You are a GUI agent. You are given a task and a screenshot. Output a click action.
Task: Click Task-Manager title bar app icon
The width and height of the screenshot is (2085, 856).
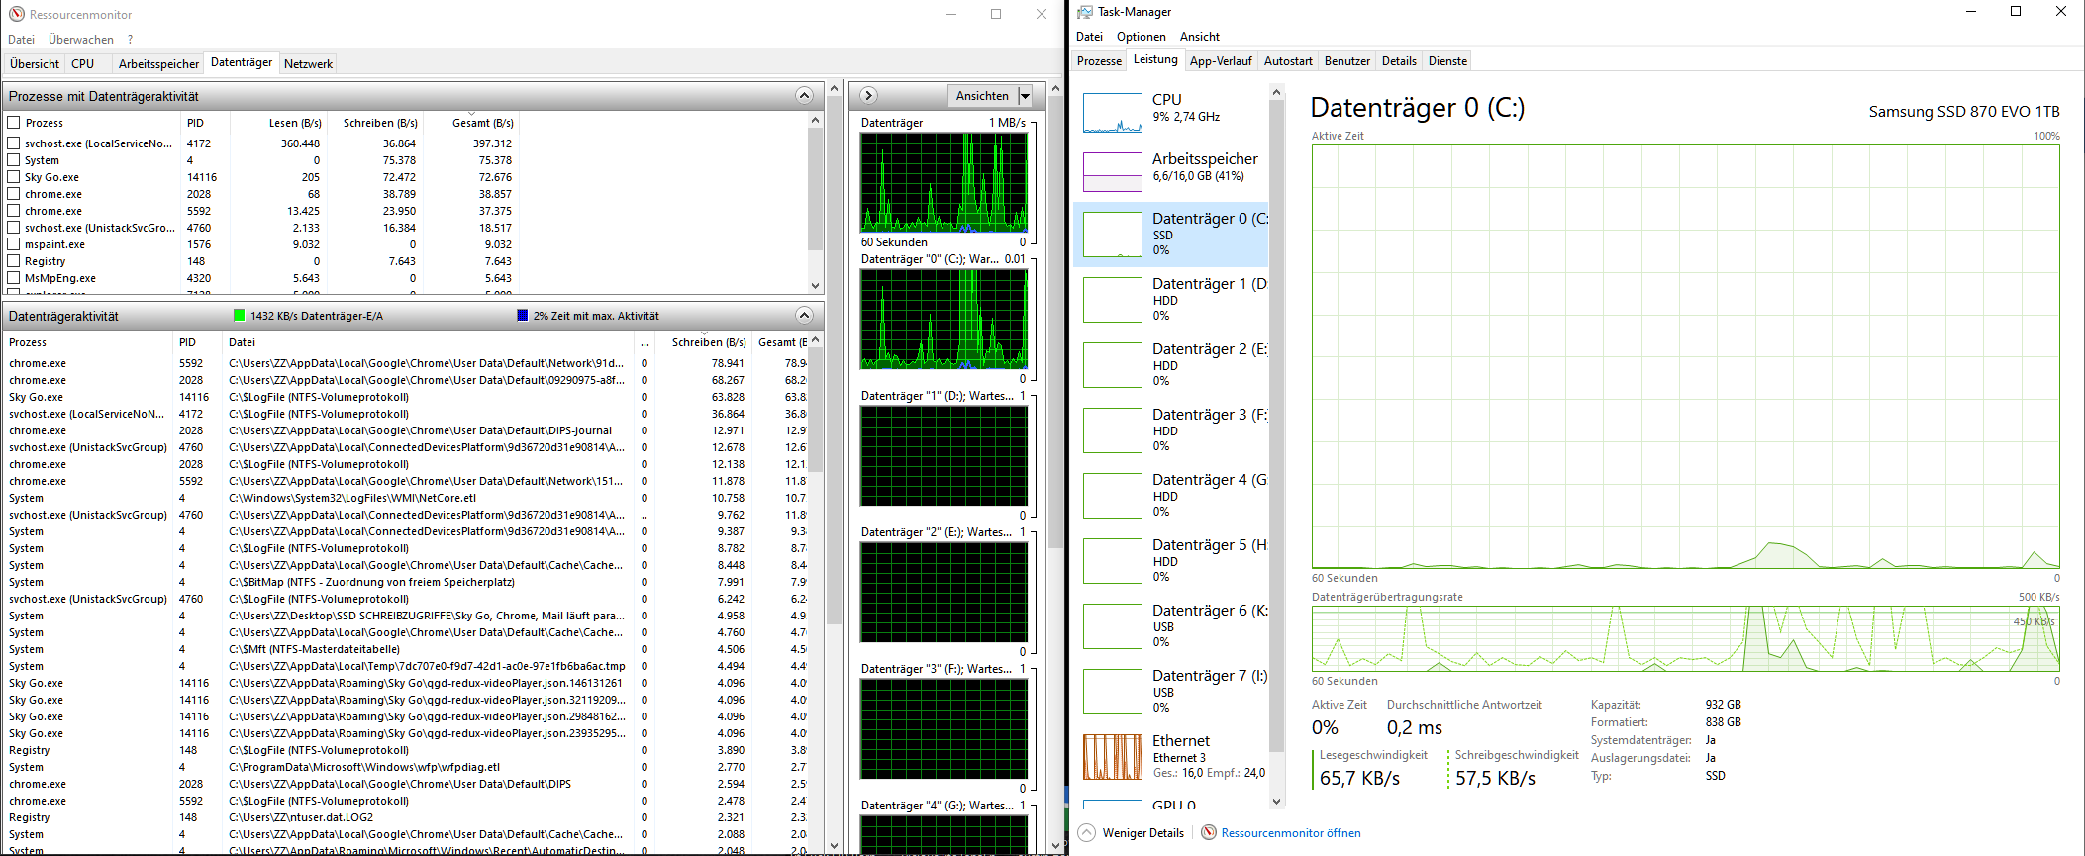coord(1085,12)
